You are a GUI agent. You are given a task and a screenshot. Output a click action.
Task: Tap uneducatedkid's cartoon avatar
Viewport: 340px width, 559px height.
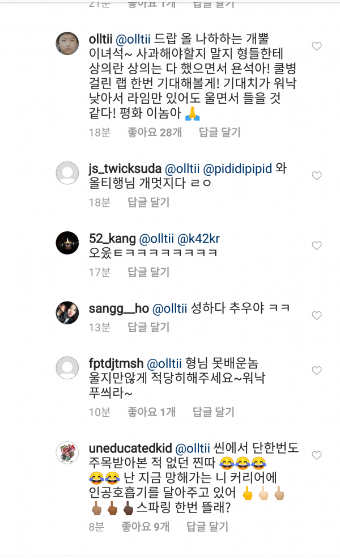point(67,452)
